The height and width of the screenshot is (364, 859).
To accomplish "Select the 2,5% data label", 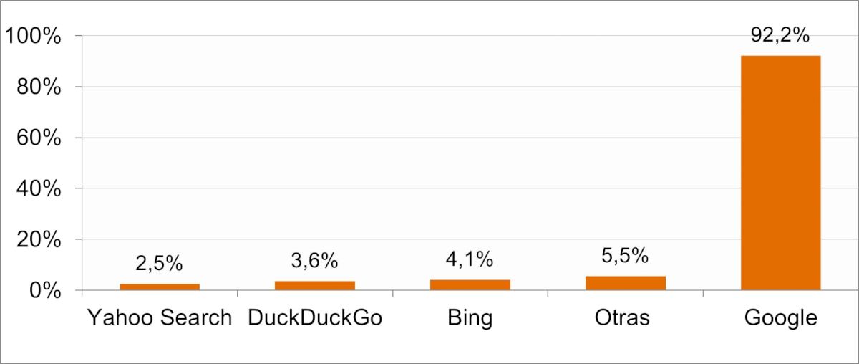I will 160,264.
